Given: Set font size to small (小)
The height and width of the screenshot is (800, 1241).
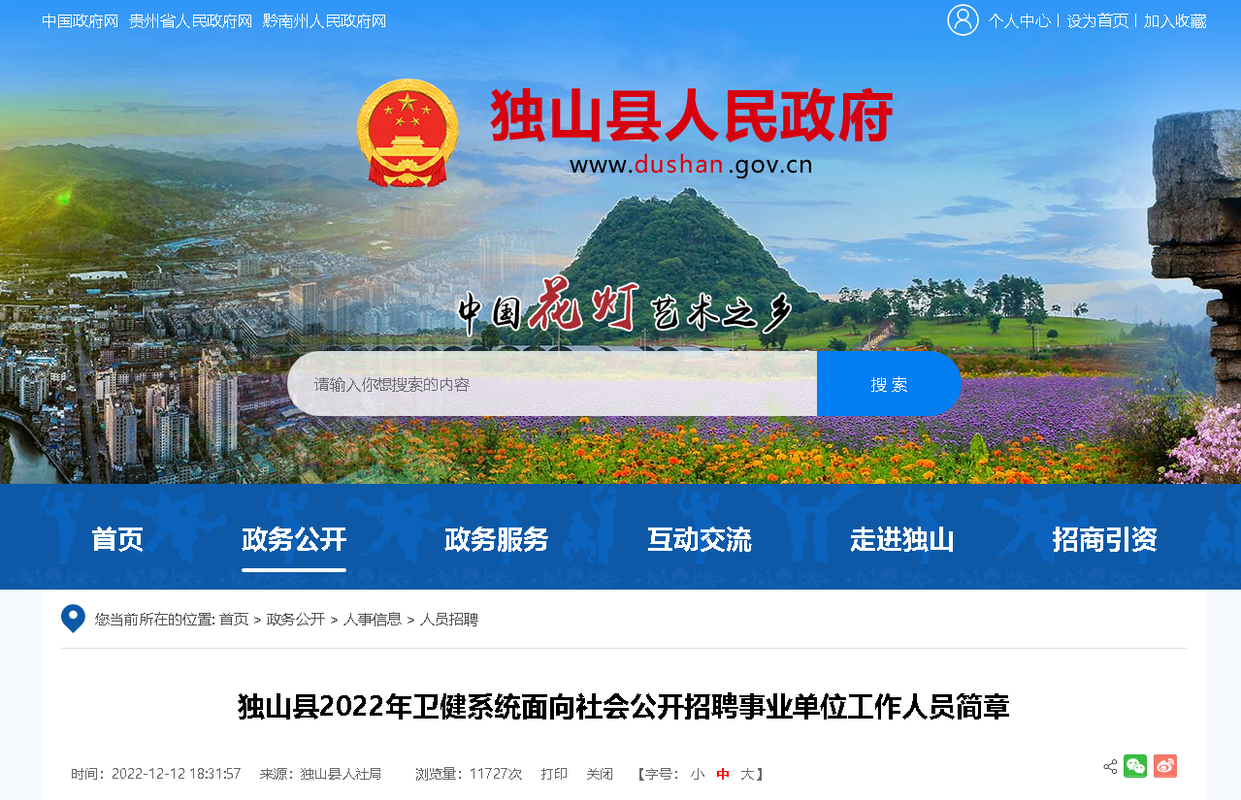Looking at the screenshot, I should (x=697, y=774).
